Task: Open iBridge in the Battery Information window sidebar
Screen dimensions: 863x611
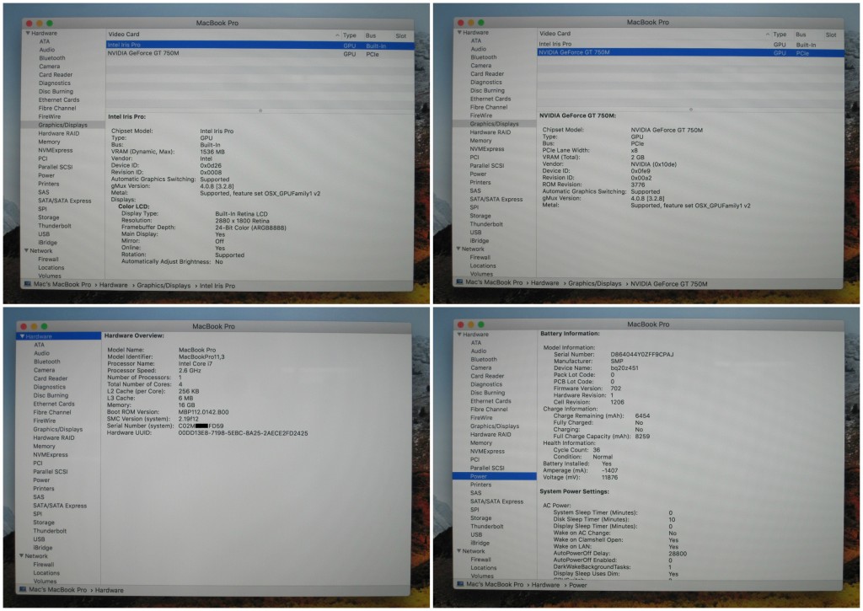Action: [x=480, y=543]
